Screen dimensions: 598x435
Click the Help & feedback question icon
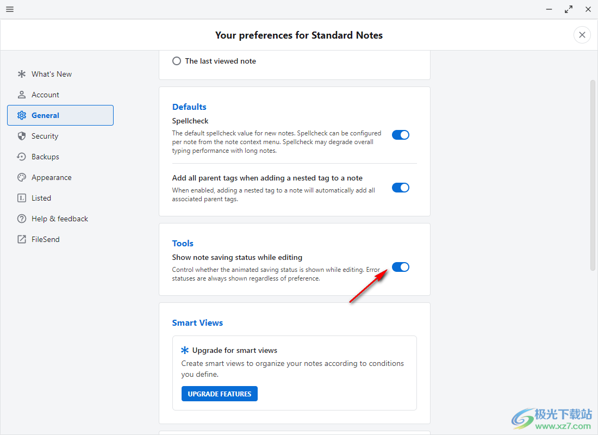pyautogui.click(x=22, y=219)
